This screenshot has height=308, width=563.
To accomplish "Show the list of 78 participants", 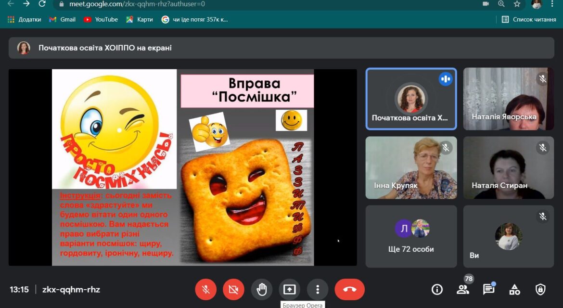I will 463,289.
